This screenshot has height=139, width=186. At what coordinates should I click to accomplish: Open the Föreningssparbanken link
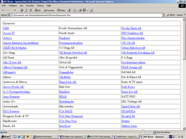[71, 43]
